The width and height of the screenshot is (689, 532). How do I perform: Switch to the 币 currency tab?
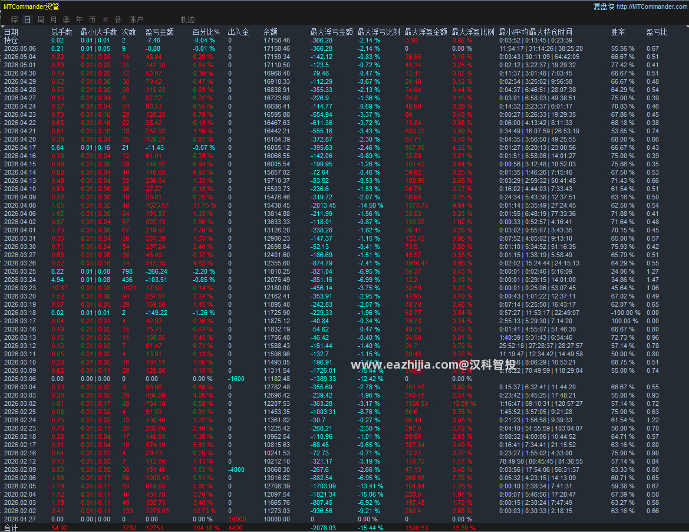(x=92, y=19)
